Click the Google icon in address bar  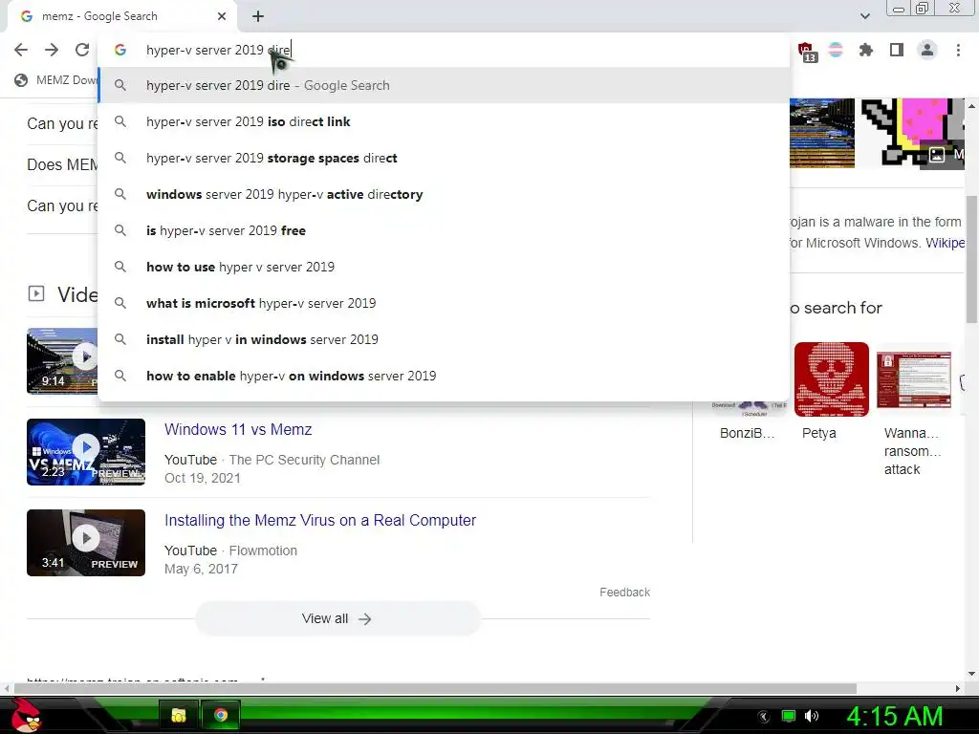[120, 50]
